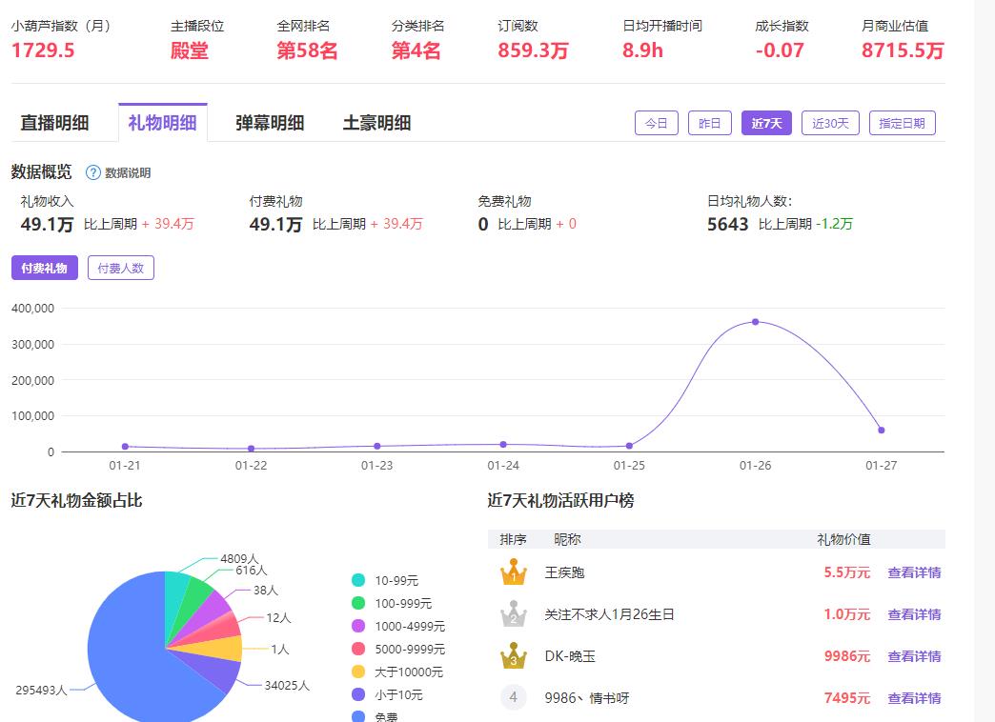Click the gold crown rank 1 icon

point(513,572)
